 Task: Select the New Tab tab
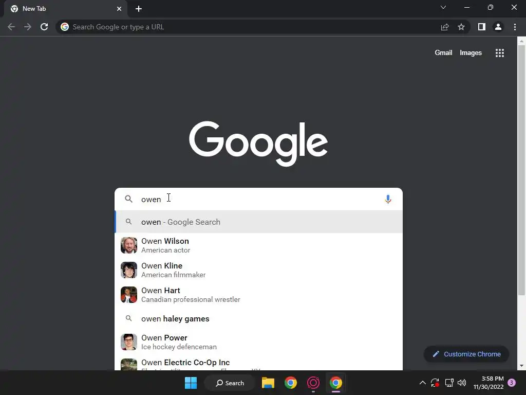pos(65,9)
